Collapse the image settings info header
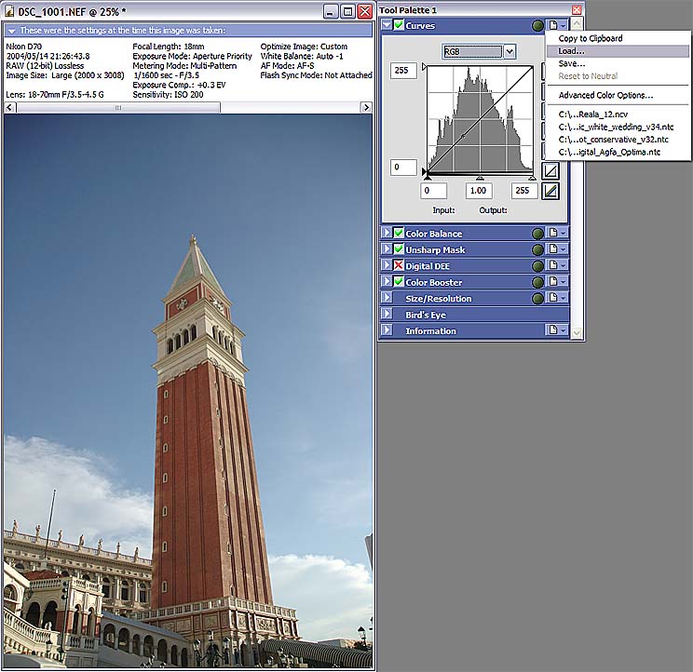Screen dimensions: 693x672 [x=11, y=30]
